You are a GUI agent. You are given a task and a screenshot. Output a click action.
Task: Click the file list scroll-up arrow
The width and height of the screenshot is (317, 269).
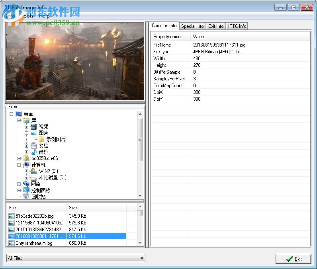click(x=140, y=207)
